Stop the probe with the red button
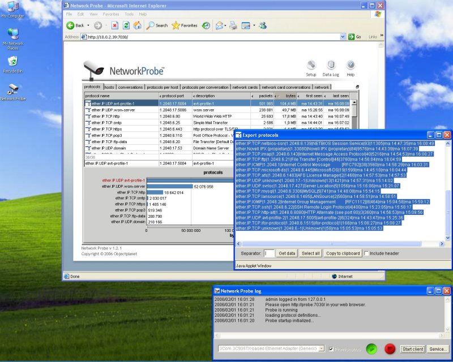Image resolution: width=453 pixels, height=362 pixels. 390,349
